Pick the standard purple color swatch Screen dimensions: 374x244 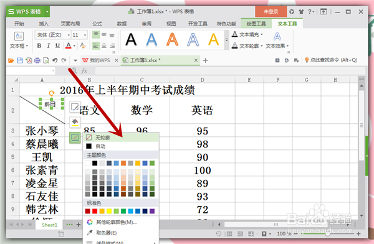(152, 211)
